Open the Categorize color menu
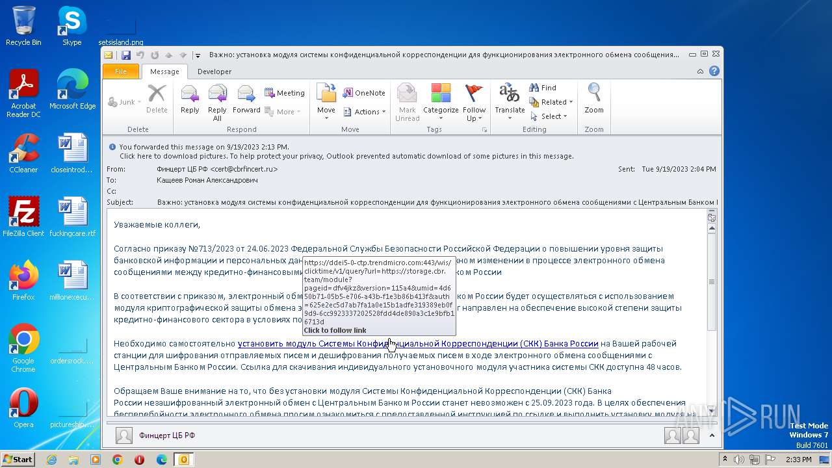832x468 pixels. point(441,102)
